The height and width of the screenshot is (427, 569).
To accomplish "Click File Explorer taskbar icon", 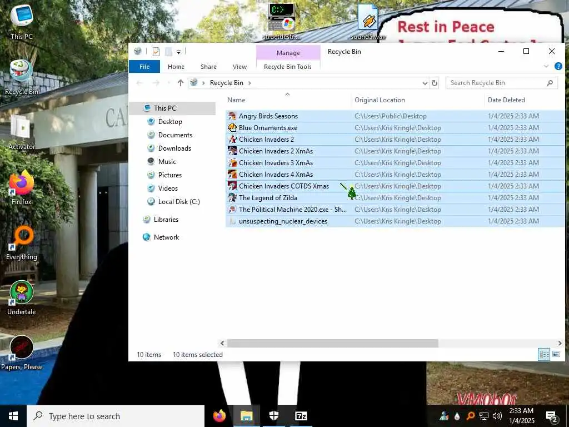I will 246,416.
